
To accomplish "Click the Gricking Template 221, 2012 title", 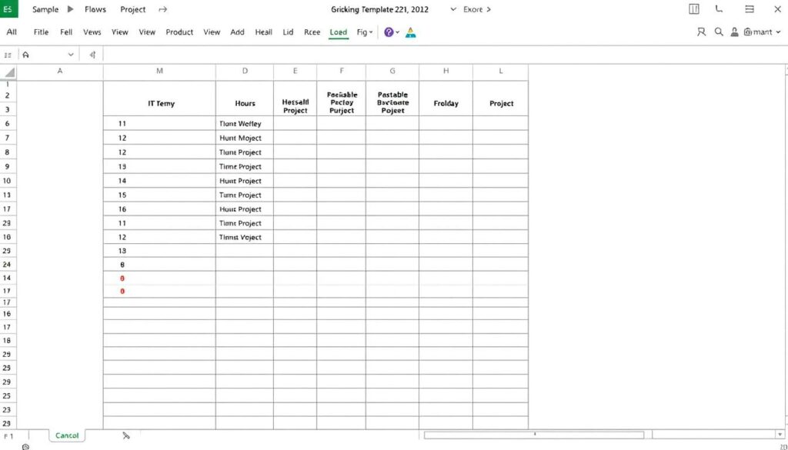I will (379, 9).
